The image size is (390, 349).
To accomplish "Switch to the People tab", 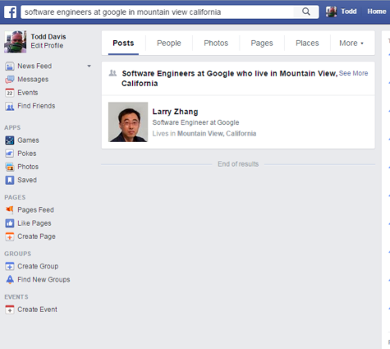I will tap(169, 44).
